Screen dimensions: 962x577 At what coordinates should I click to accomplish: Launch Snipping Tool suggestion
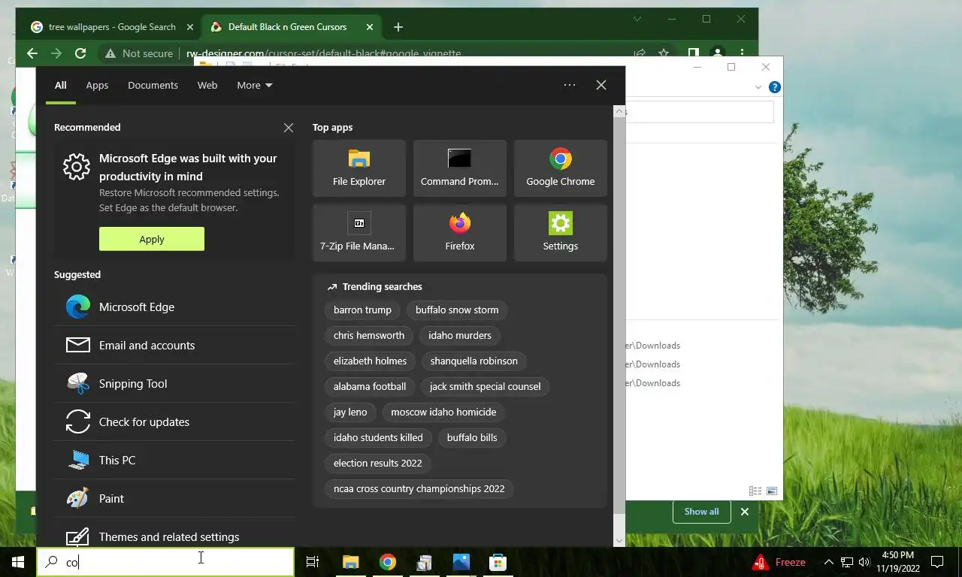pos(174,383)
